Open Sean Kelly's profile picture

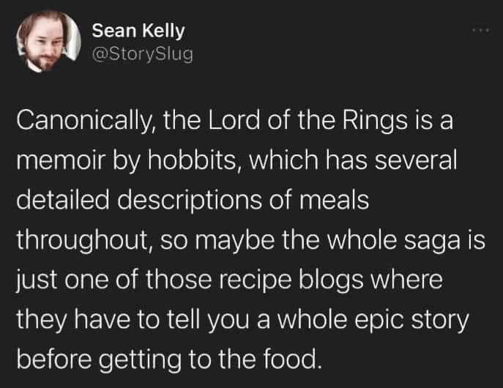48,41
